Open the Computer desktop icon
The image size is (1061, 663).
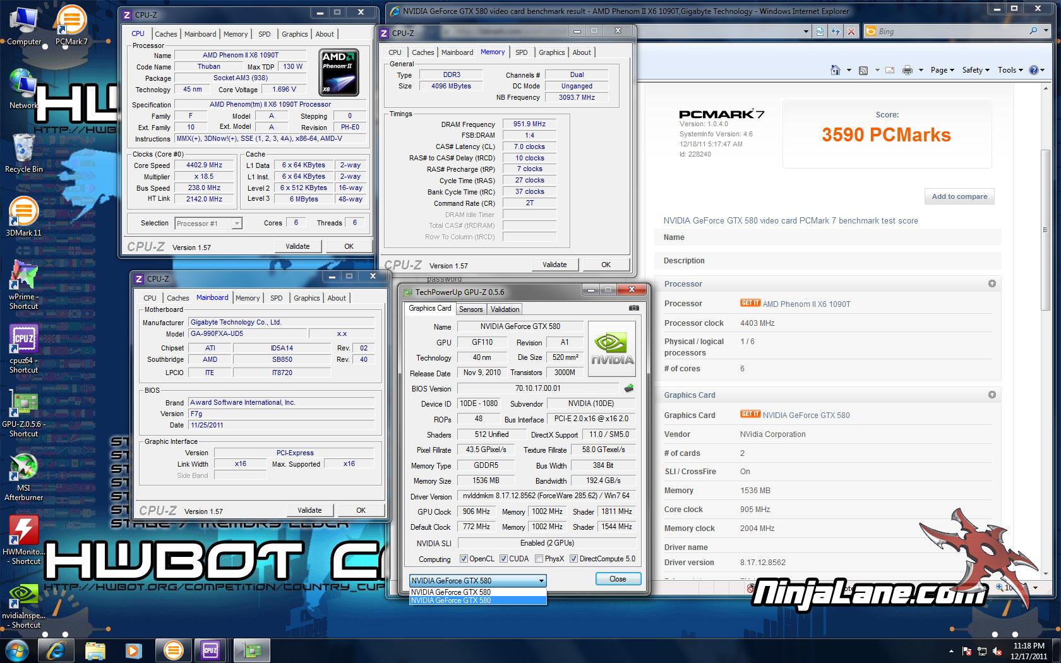point(24,27)
